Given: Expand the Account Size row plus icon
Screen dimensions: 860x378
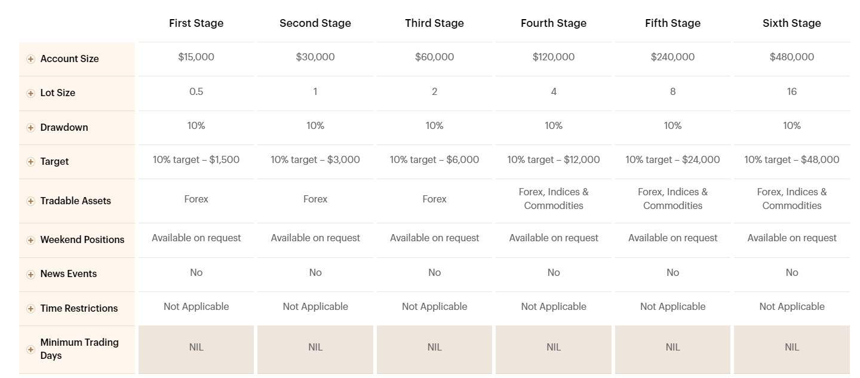Looking at the screenshot, I should click(x=30, y=59).
